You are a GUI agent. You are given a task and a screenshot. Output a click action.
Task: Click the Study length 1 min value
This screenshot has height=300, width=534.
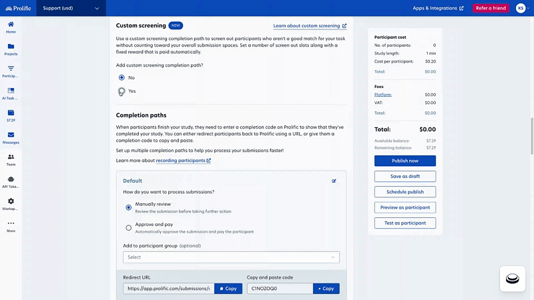pos(431,53)
